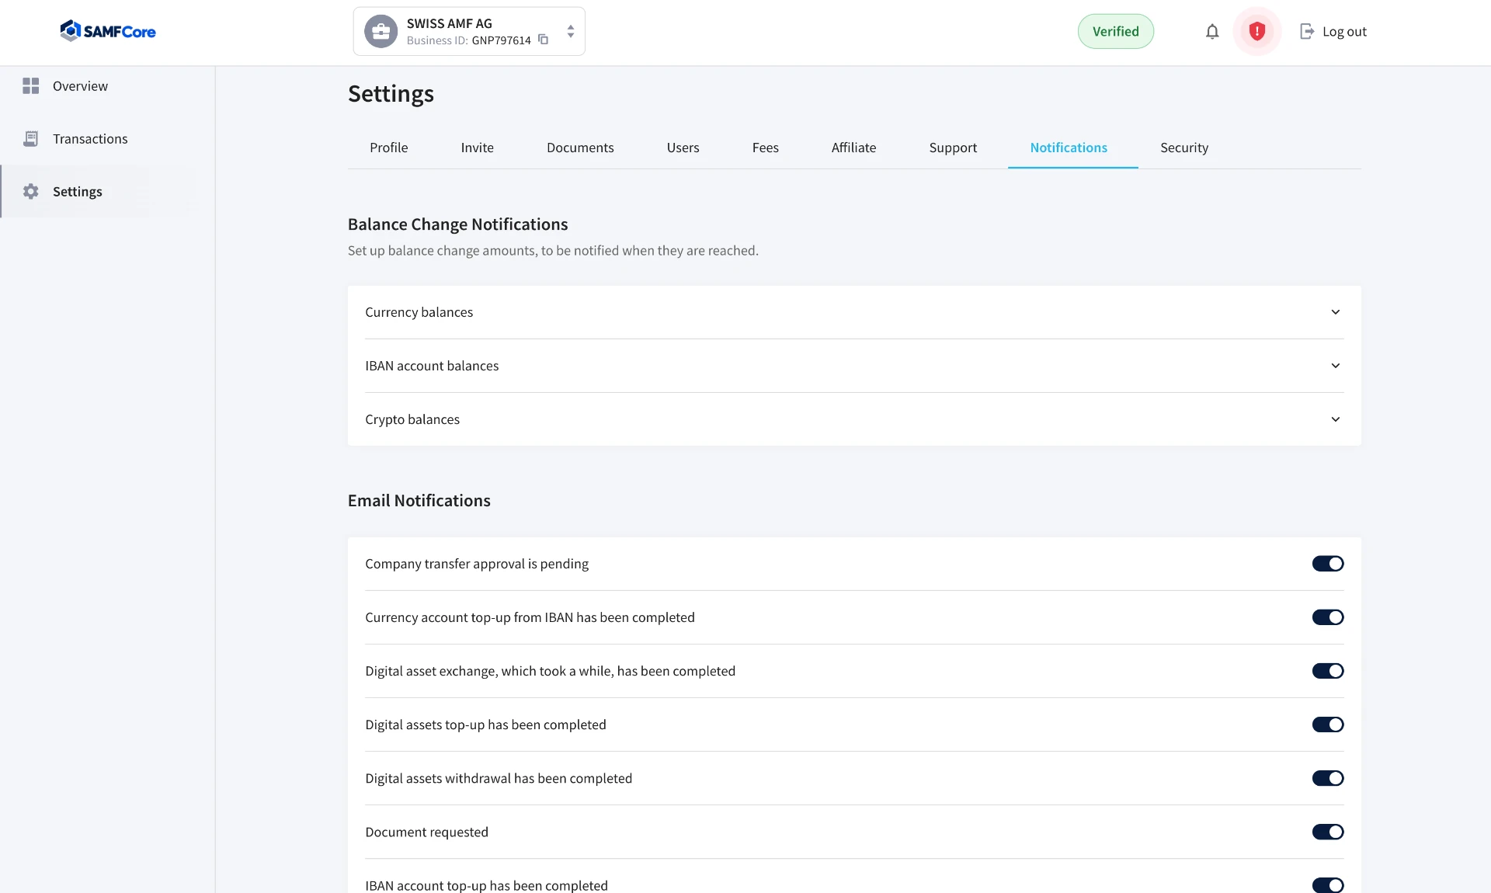Click the briefcase business avatar icon
The width and height of the screenshot is (1491, 893).
click(381, 32)
